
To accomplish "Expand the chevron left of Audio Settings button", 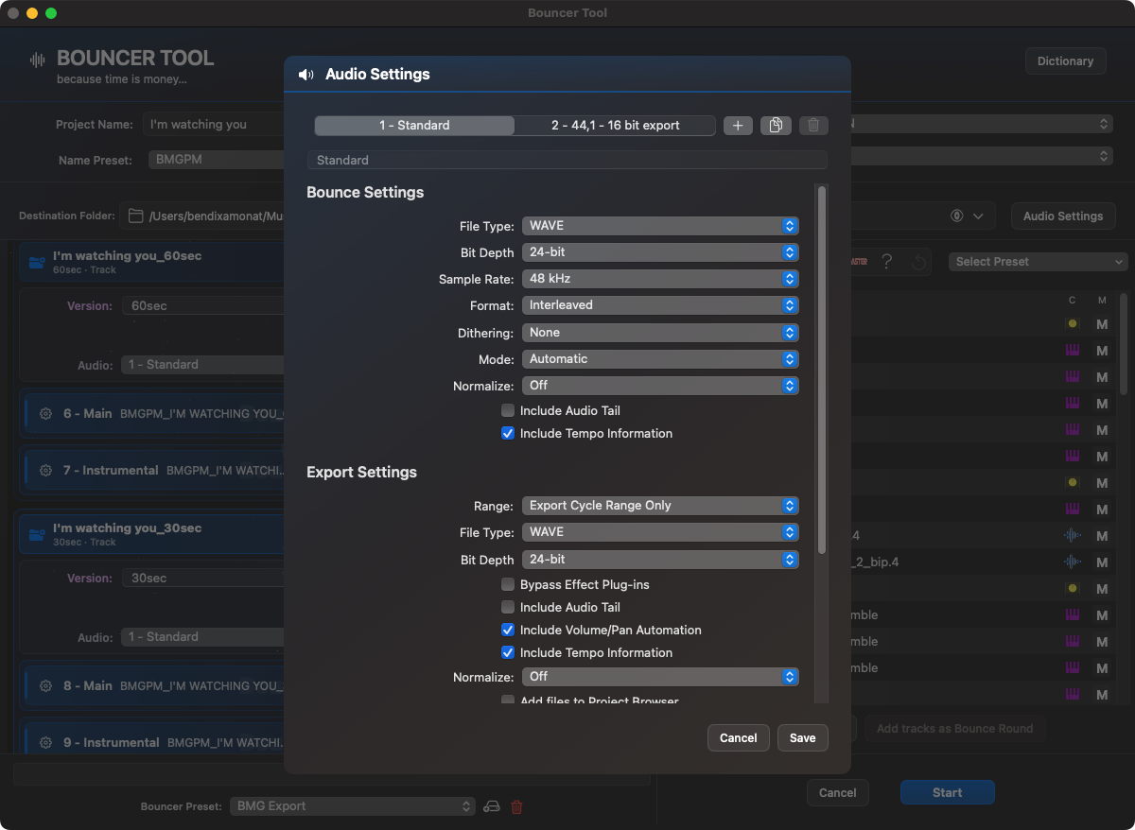I will (978, 216).
